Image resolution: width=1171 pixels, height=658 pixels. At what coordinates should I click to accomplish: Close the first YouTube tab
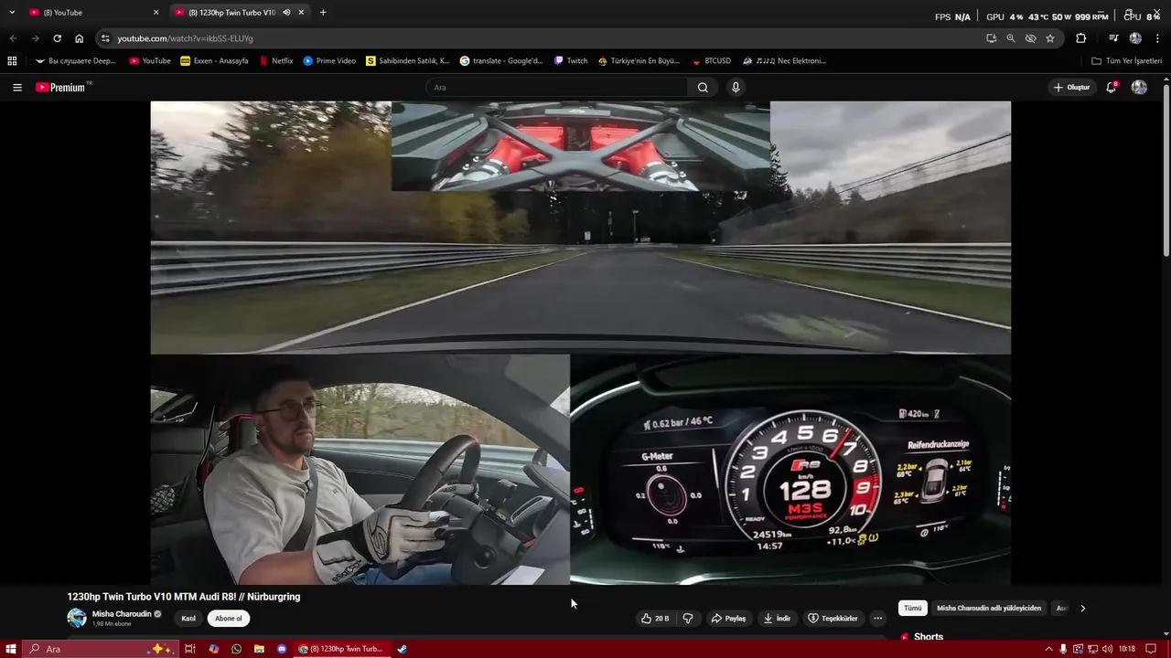point(156,13)
